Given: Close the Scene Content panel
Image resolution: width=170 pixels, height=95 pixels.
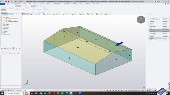Looking at the screenshot, I should pyautogui.click(x=168, y=14).
